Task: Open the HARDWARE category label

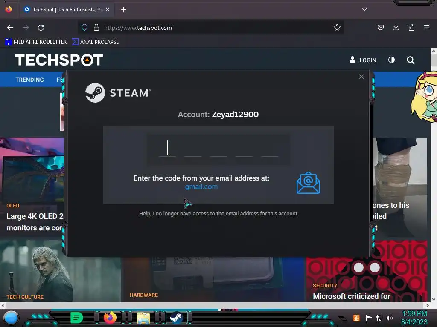Action: [x=144, y=295]
